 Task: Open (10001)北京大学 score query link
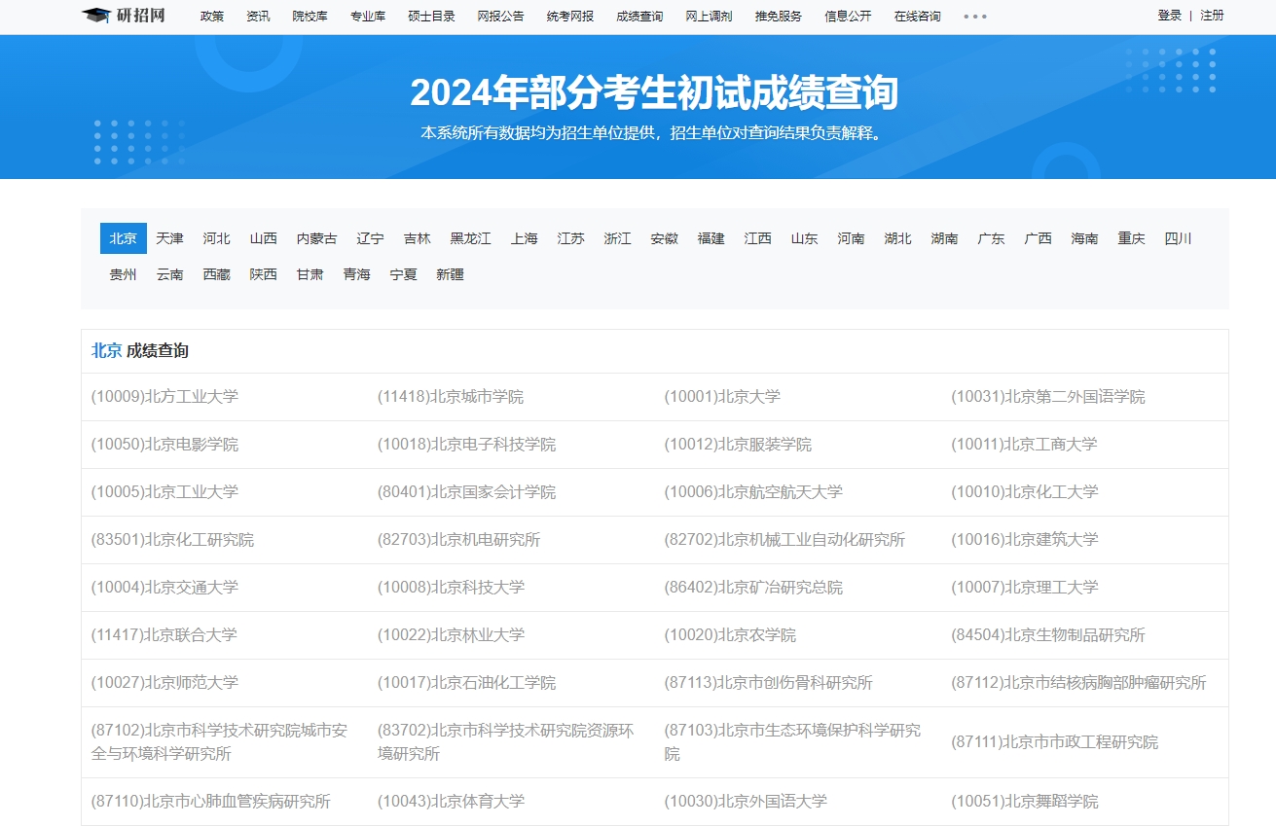pyautogui.click(x=722, y=397)
